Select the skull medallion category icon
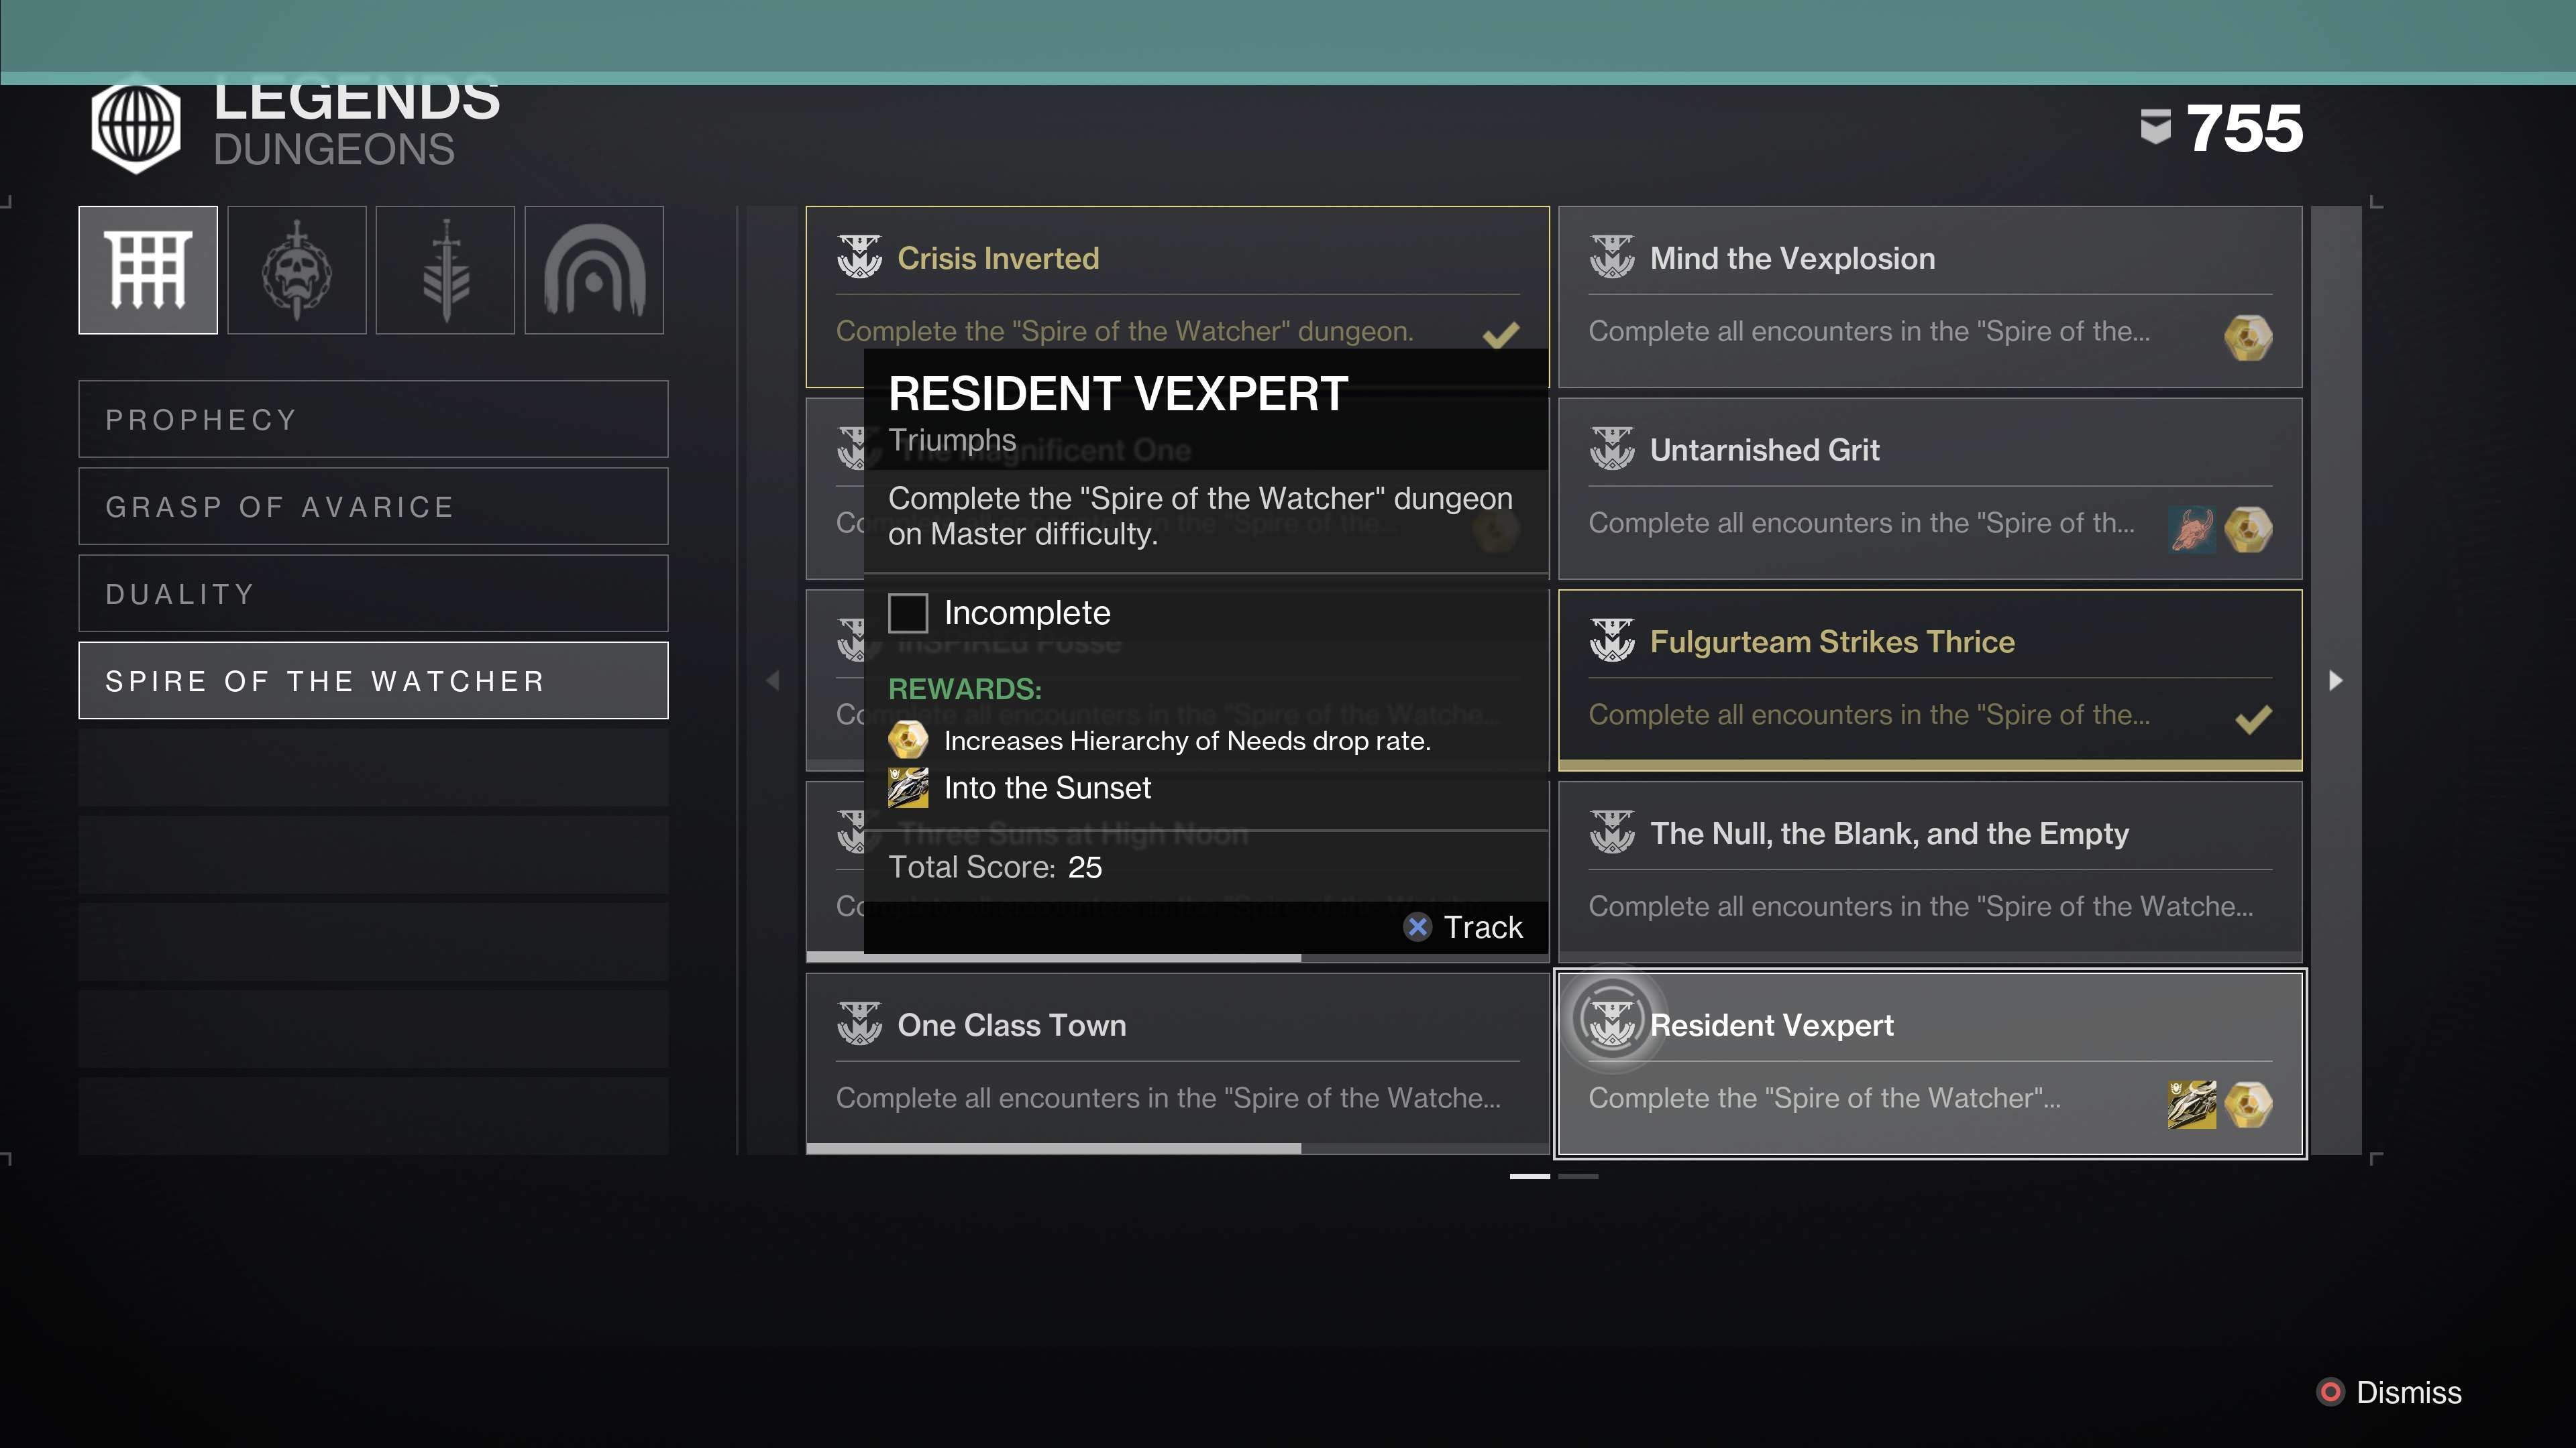2576x1448 pixels. (296, 269)
